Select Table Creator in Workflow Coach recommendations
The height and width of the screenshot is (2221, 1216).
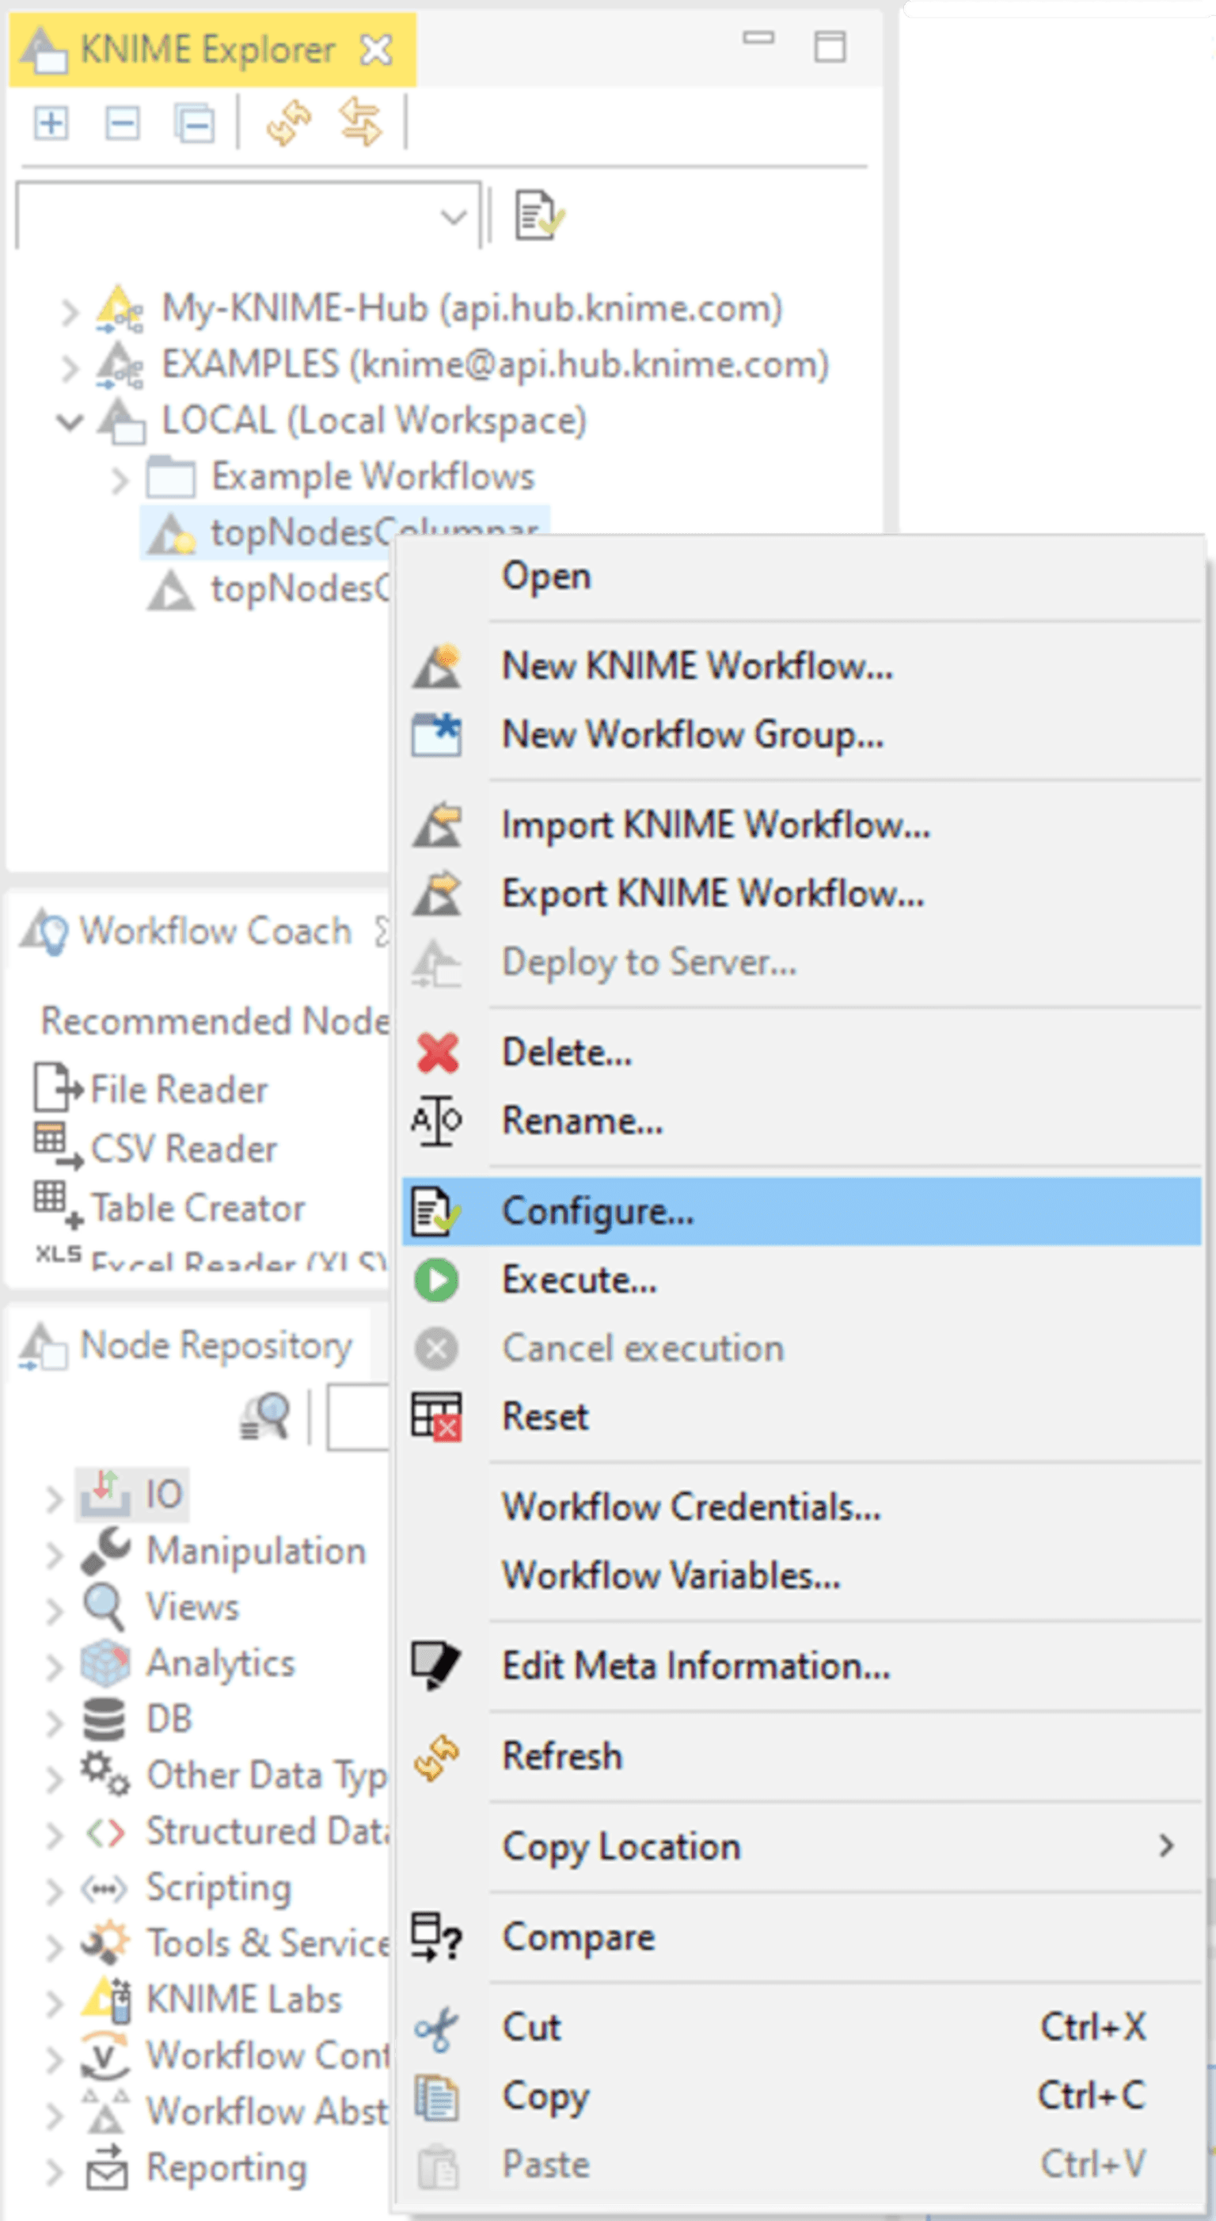(197, 1208)
